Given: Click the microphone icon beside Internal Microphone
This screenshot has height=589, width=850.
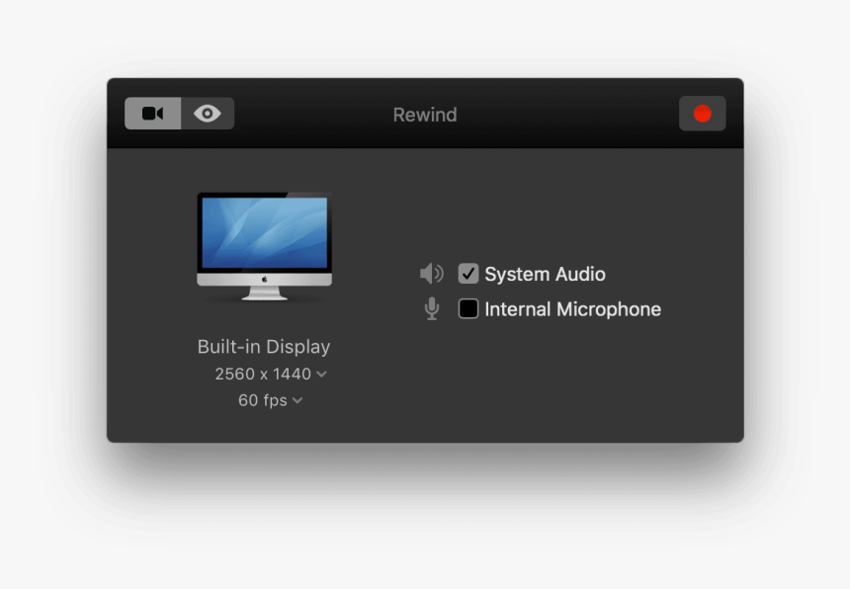Looking at the screenshot, I should (x=432, y=309).
